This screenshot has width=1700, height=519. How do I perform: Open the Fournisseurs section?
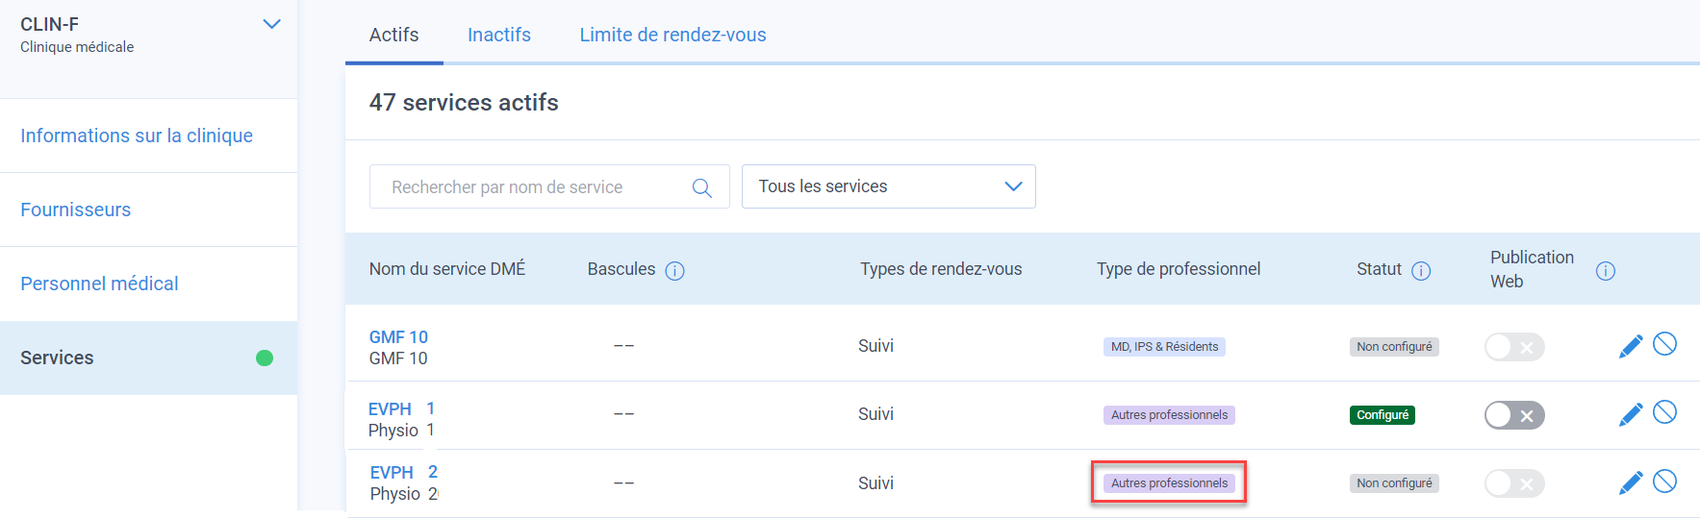pos(76,210)
